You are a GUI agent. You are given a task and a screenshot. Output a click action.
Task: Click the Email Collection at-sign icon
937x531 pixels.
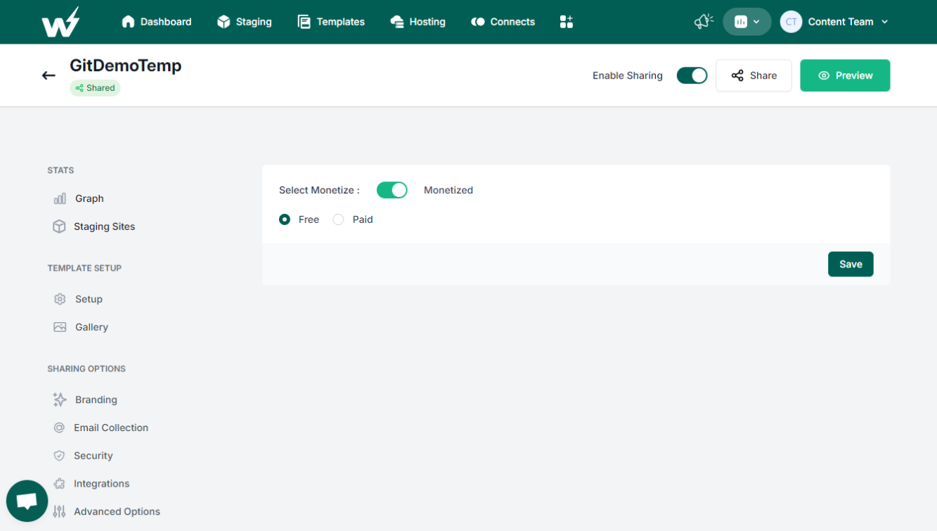59,428
